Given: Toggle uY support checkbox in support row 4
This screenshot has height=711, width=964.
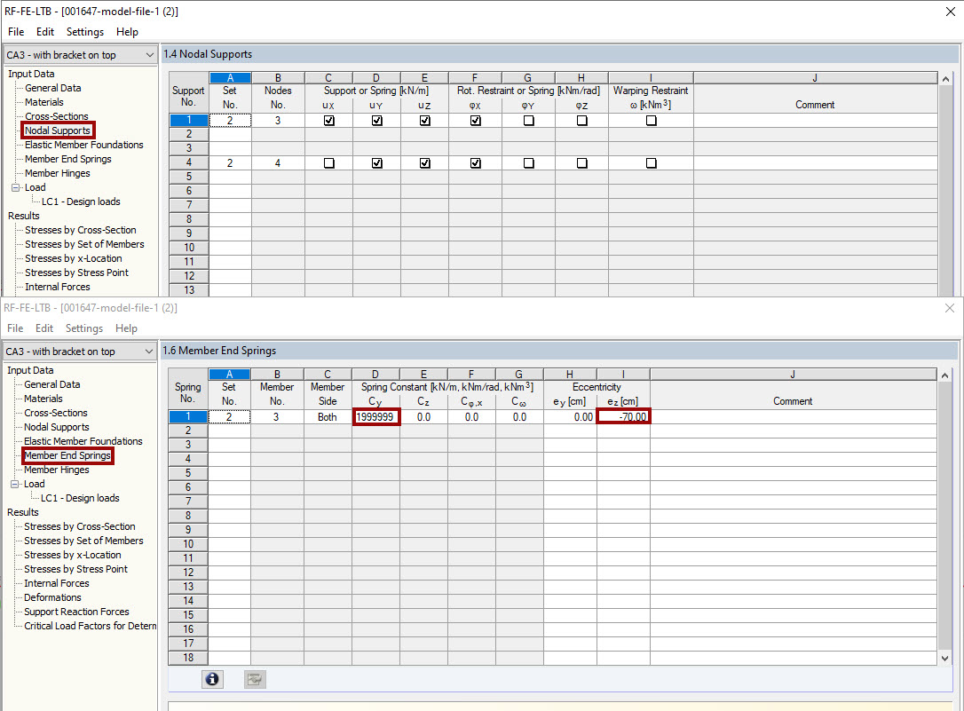Looking at the screenshot, I should [377, 162].
